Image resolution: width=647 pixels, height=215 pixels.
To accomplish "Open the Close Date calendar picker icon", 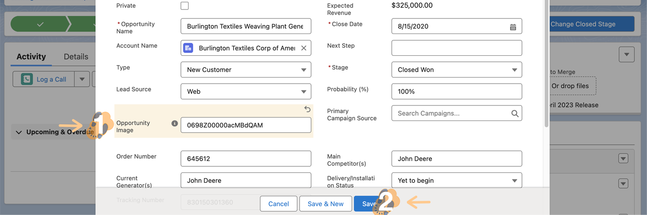I will 512,27.
